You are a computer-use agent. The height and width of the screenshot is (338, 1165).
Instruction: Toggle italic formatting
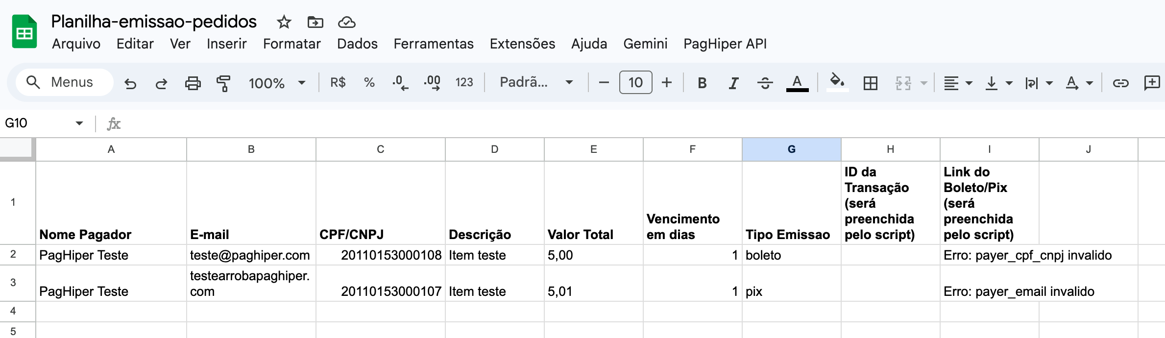[x=733, y=83]
